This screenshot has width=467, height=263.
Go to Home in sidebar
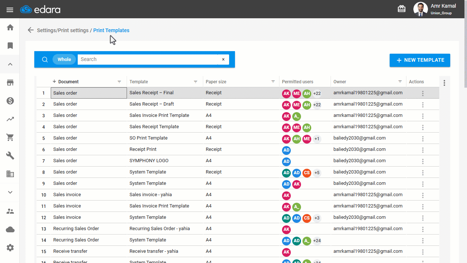tap(10, 27)
